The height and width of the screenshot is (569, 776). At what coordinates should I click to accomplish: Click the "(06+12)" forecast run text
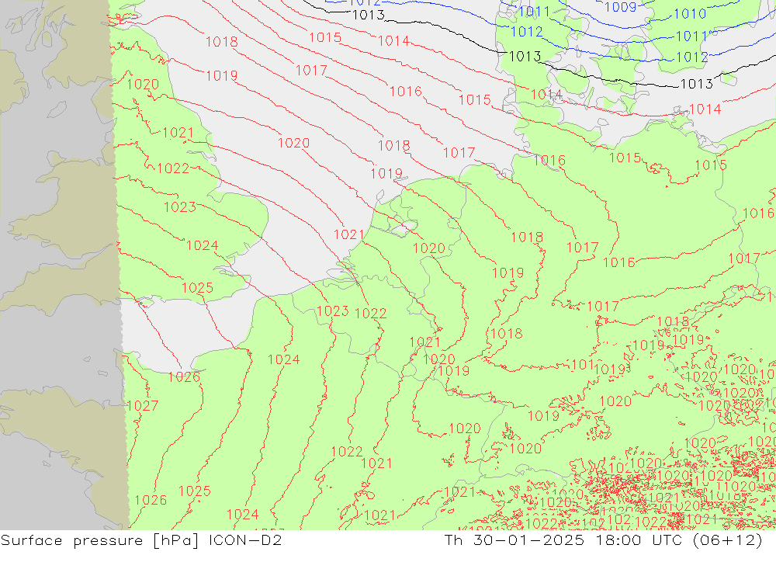(x=728, y=540)
